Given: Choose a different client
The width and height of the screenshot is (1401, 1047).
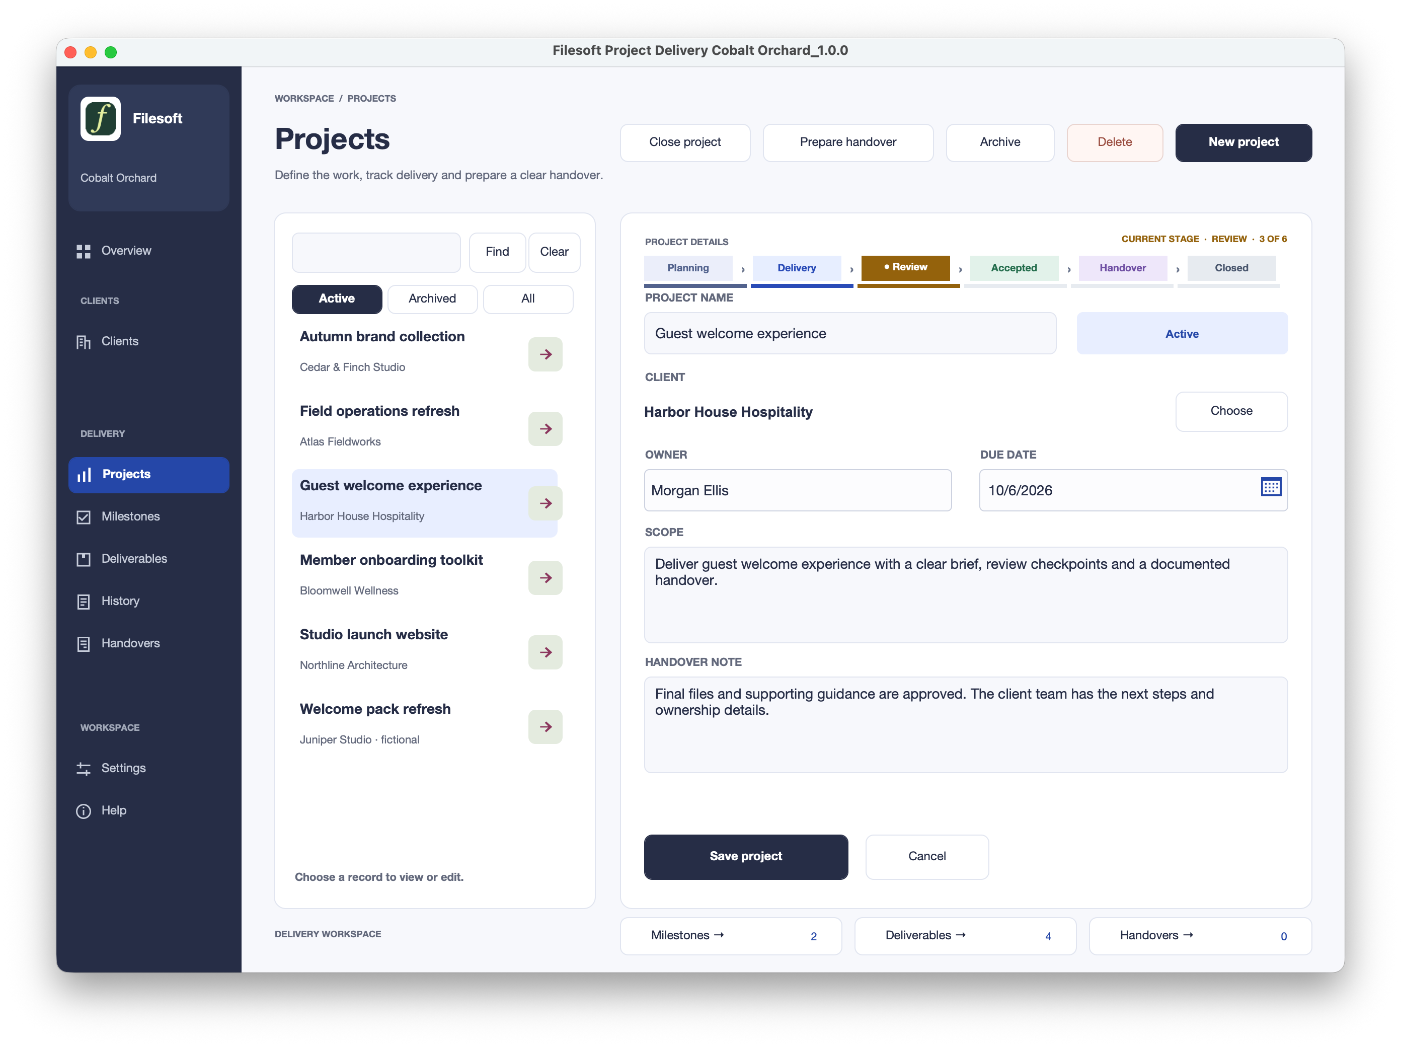Looking at the screenshot, I should tap(1231, 411).
